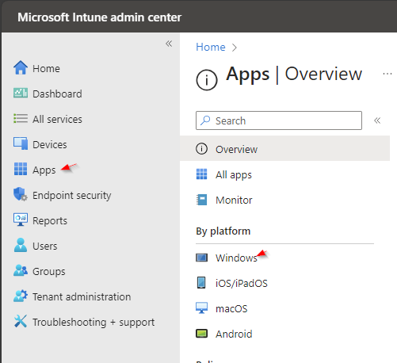This screenshot has width=397, height=363.
Task: Click the Troubleshooting + support tools icon
Action: 21,321
